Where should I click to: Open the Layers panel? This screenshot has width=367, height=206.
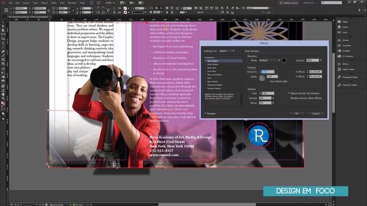(343, 27)
